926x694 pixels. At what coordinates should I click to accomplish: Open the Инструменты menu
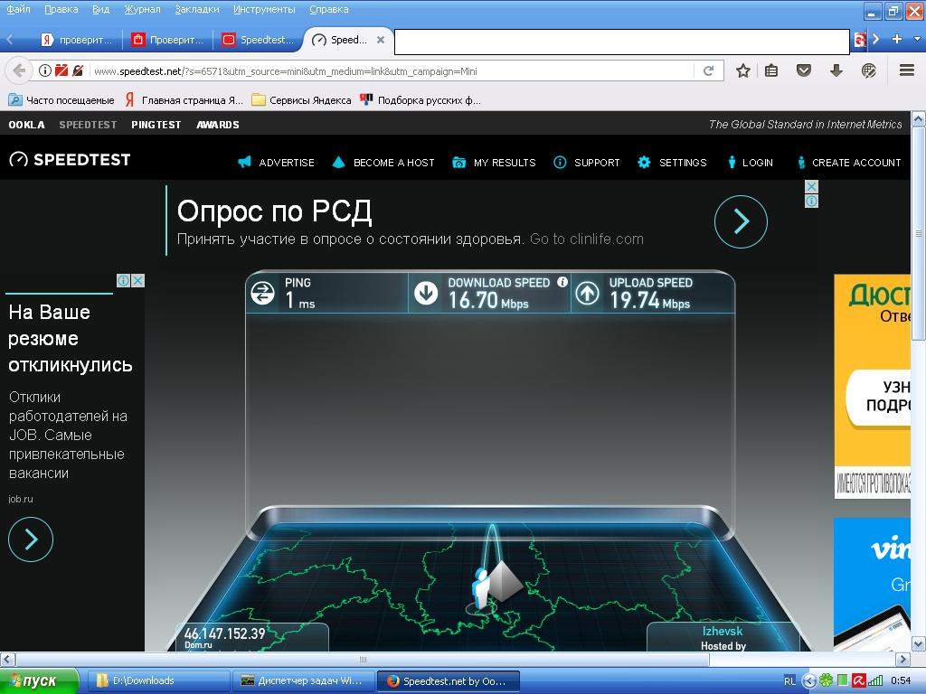tap(264, 9)
